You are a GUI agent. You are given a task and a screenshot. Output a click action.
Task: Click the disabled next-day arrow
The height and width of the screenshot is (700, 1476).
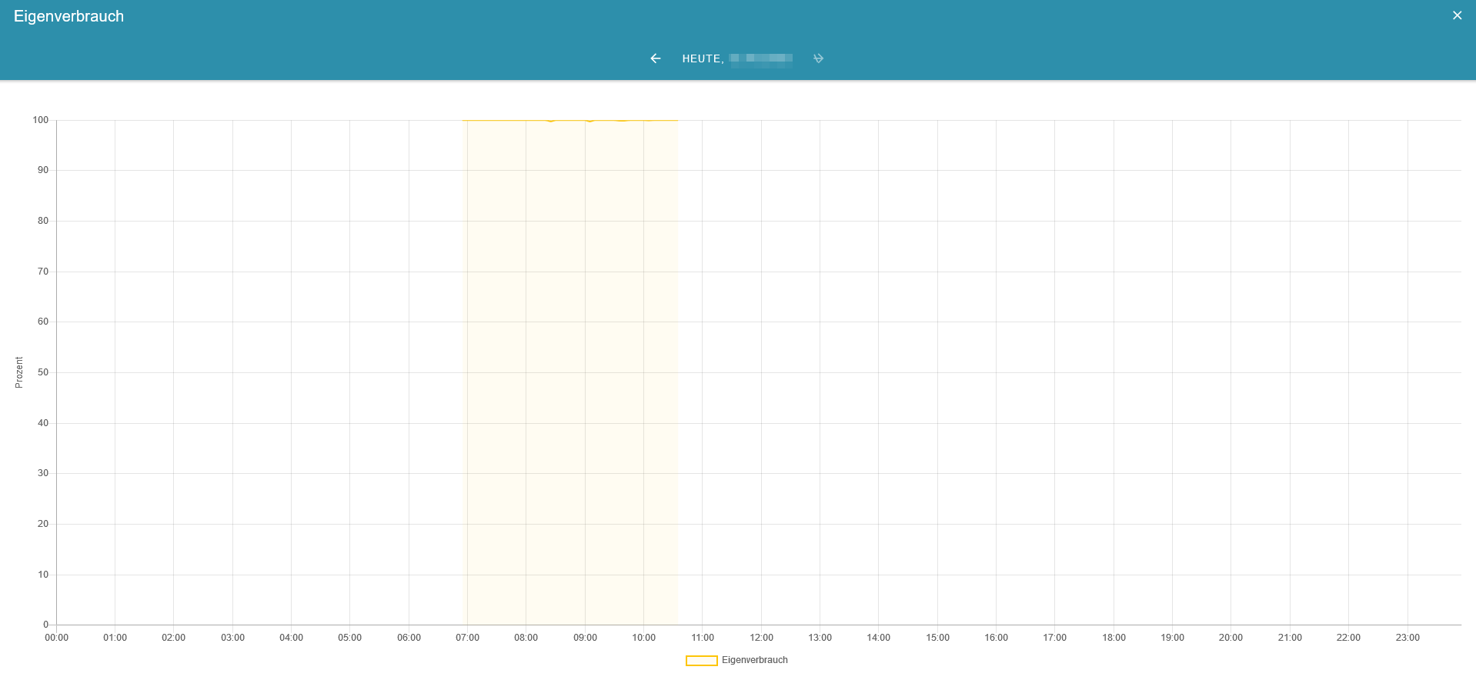[x=818, y=58]
